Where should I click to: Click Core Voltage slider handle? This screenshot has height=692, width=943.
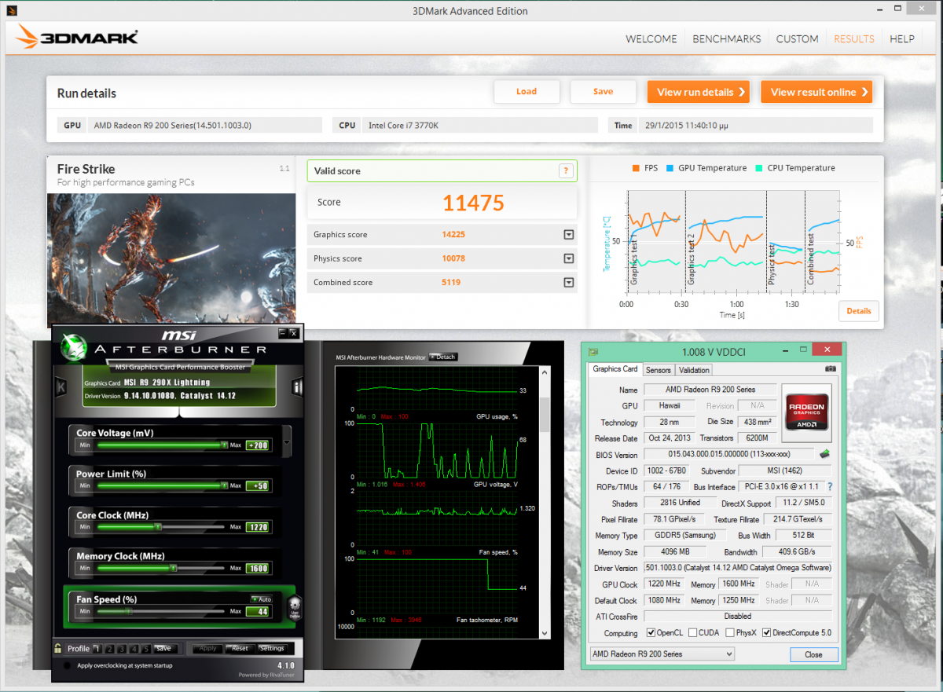point(225,445)
